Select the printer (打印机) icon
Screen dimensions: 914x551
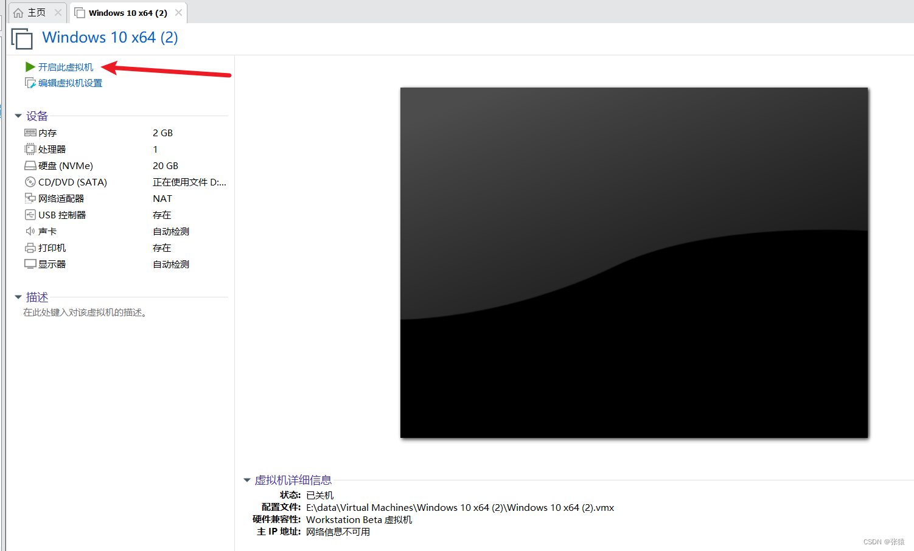[30, 248]
